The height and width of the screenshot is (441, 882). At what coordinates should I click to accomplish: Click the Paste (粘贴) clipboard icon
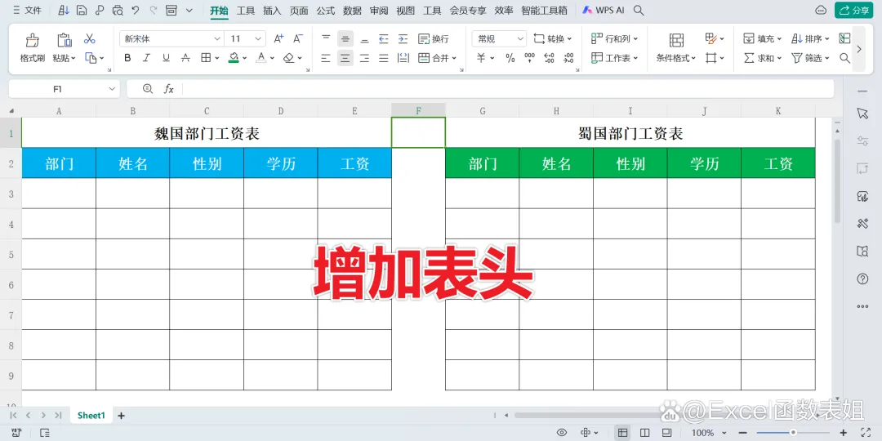pyautogui.click(x=65, y=39)
